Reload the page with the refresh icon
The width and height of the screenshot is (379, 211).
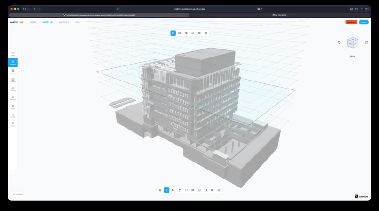(x=261, y=9)
